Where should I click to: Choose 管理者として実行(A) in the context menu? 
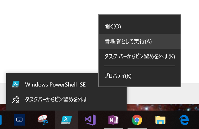coord(139,41)
